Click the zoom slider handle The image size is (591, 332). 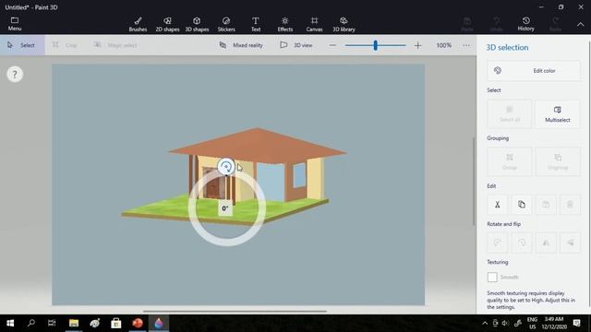point(376,45)
